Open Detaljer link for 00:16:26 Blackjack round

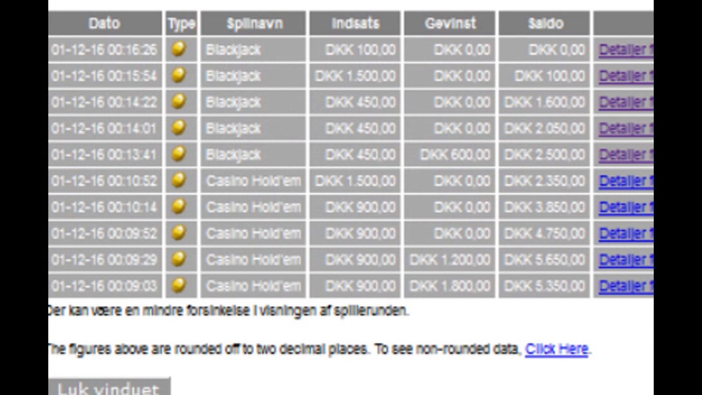pos(625,50)
